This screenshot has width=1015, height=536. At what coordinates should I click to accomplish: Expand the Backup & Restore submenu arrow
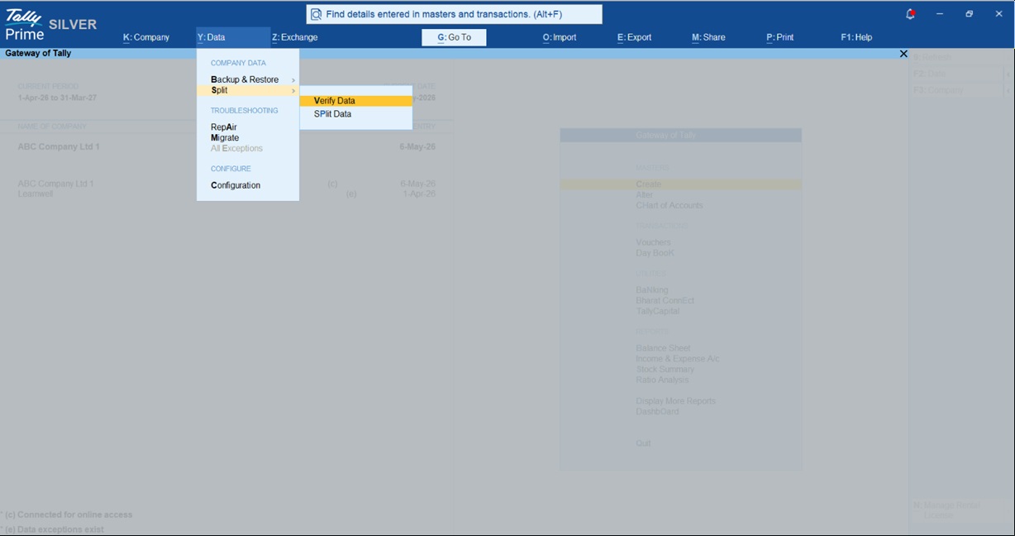[293, 80]
